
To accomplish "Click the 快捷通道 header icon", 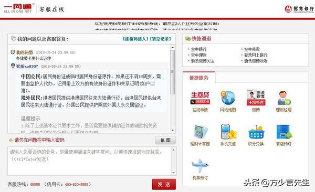I will (x=188, y=39).
